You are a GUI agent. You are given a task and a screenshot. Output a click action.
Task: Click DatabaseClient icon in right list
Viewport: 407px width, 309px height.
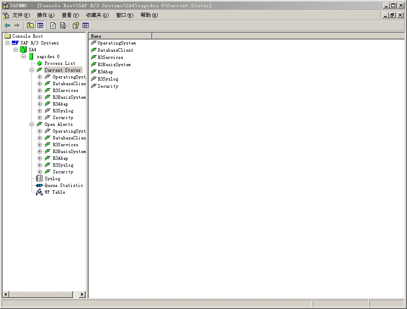[93, 50]
